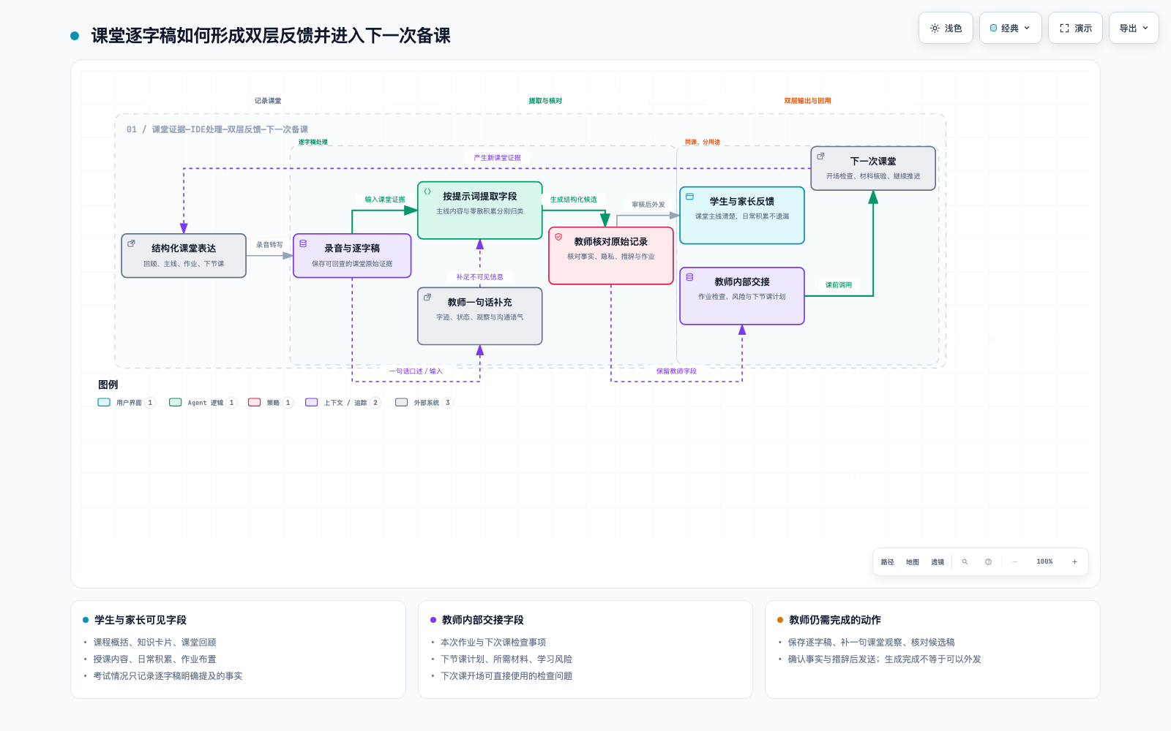Click the 审核后外发 edge label
Image resolution: width=1171 pixels, height=731 pixels.
648,205
